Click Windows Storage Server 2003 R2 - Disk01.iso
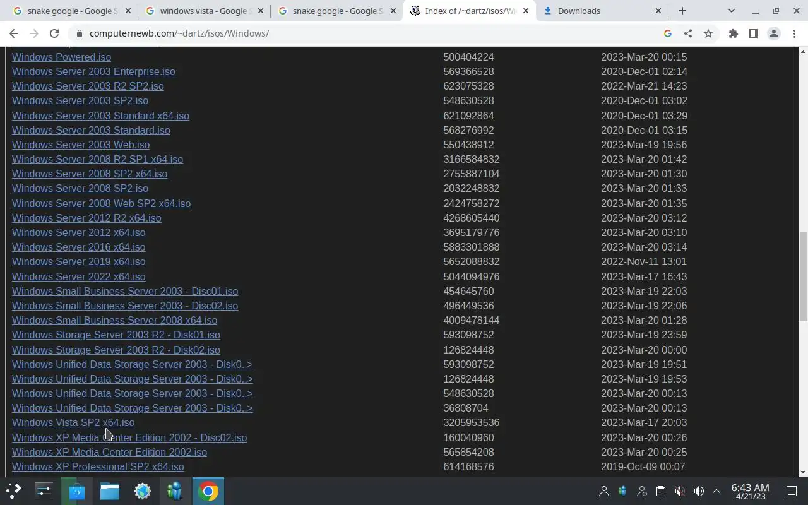 point(116,335)
